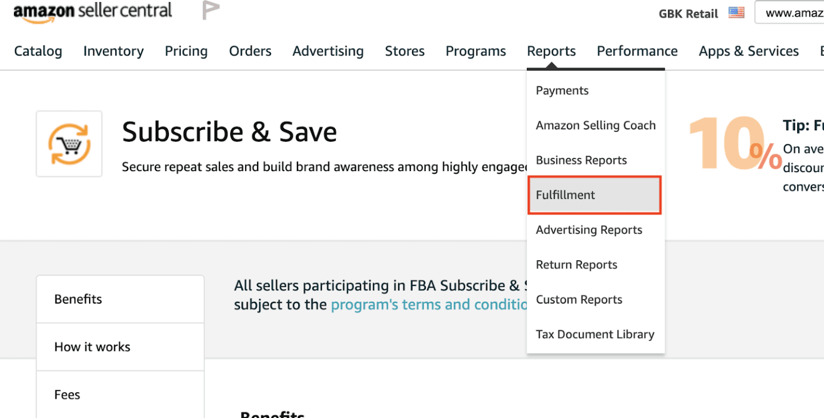824x418 pixels.
Task: Click the Subscribe & Save cart icon
Action: (69, 143)
